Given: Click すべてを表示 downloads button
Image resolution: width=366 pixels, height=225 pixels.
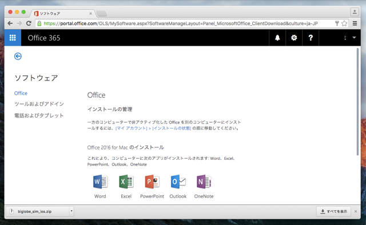Looking at the screenshot, I should [333, 211].
